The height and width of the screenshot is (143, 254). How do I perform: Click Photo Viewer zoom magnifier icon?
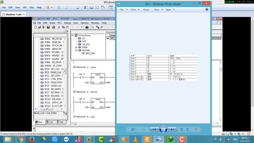coord(133,129)
